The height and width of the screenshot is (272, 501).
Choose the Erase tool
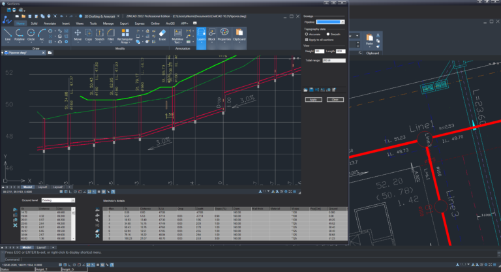coord(162,34)
